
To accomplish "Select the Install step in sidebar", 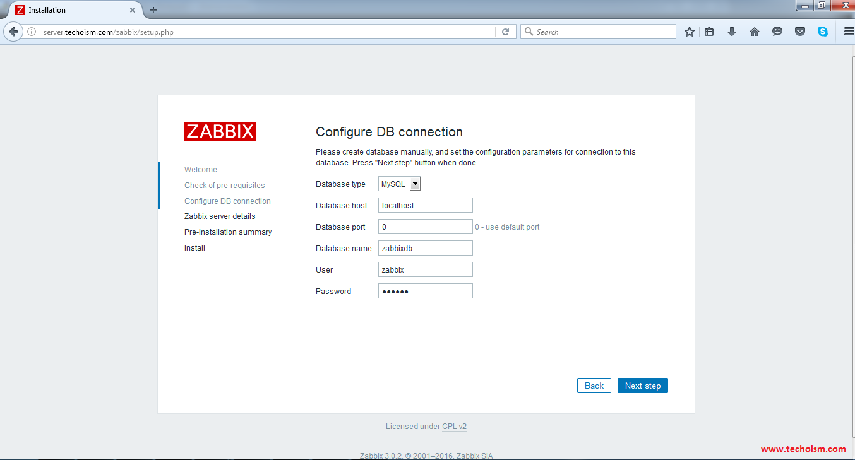I will [x=194, y=248].
